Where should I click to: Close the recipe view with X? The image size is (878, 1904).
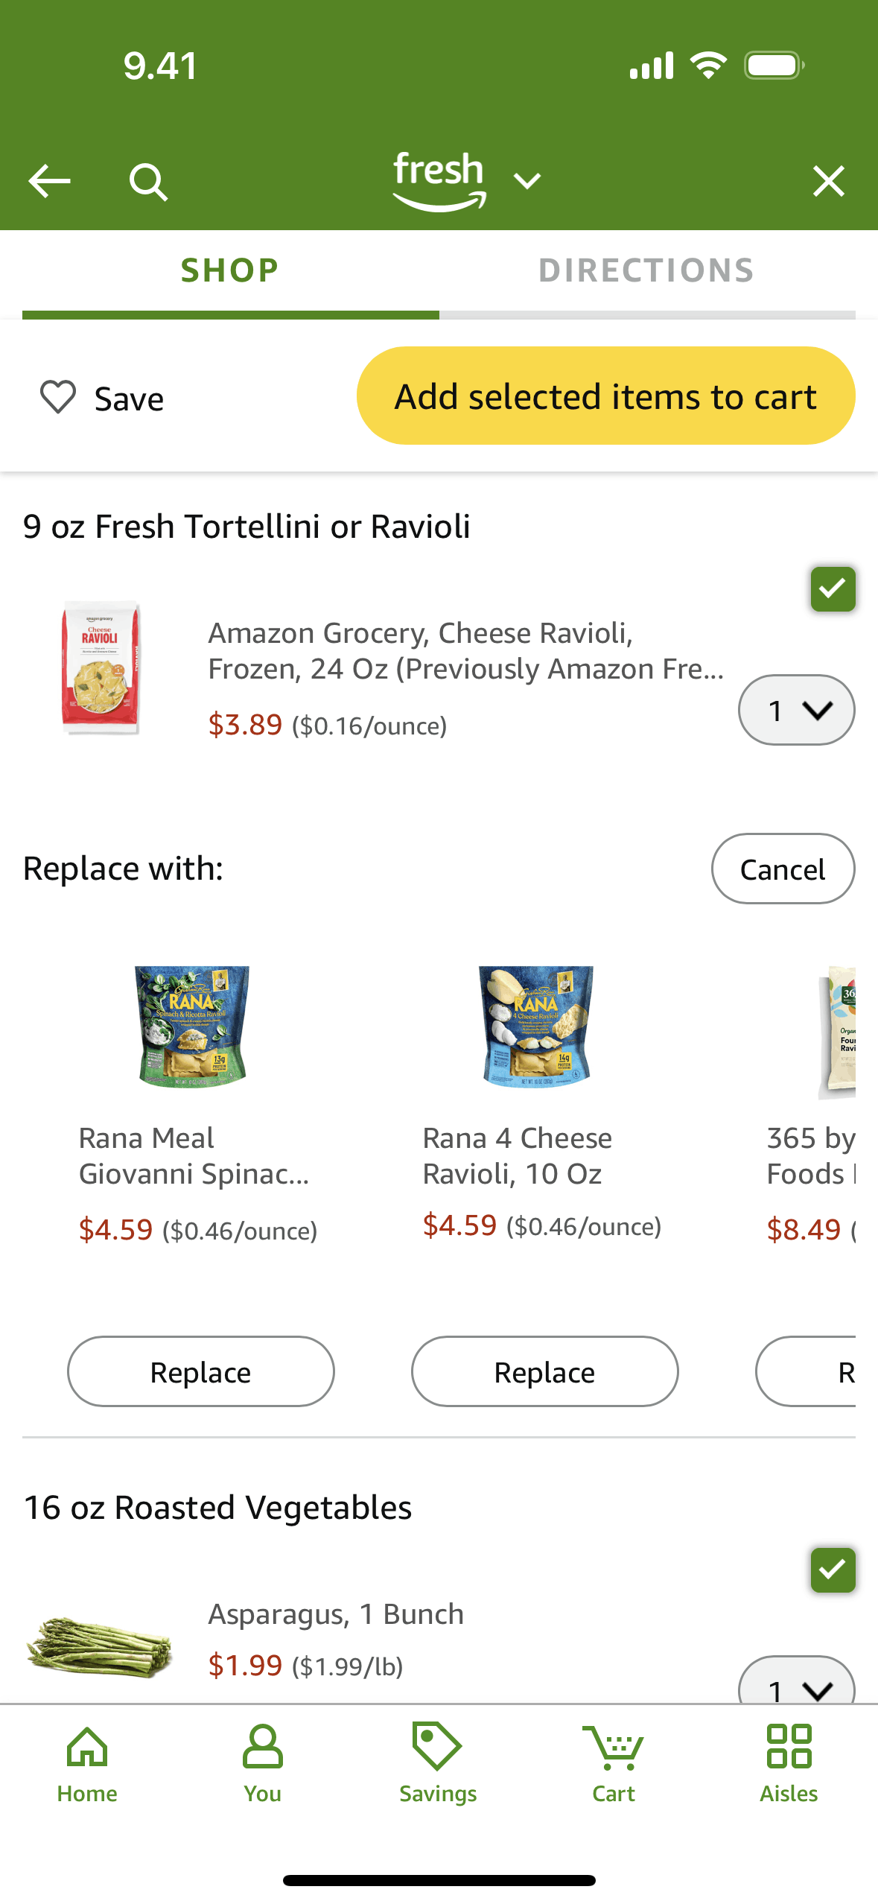click(828, 181)
